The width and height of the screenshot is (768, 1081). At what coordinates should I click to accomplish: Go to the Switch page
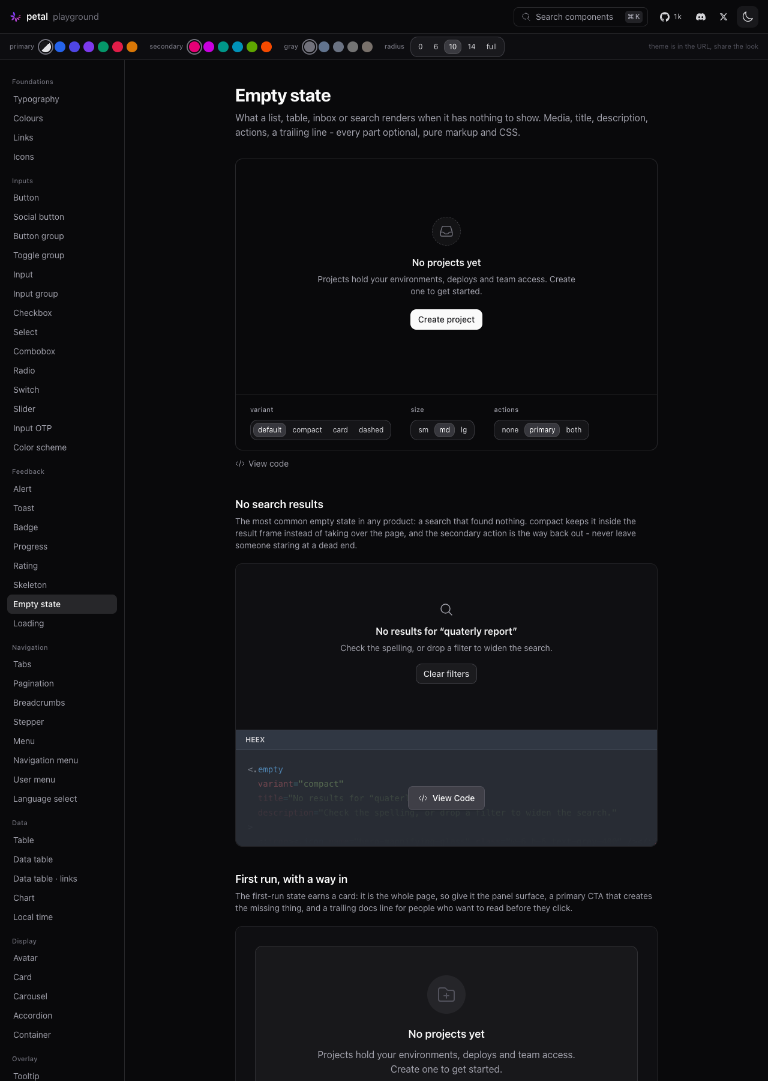pos(62,390)
